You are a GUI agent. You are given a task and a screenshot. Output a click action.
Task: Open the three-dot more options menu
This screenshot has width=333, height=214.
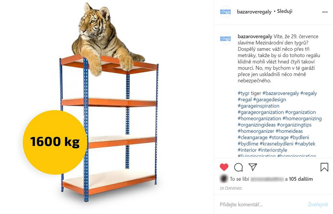click(325, 12)
